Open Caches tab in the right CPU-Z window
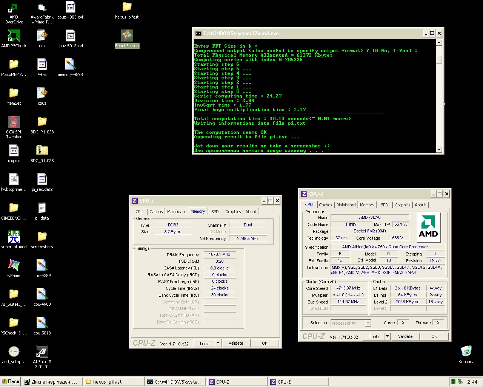 [325, 205]
